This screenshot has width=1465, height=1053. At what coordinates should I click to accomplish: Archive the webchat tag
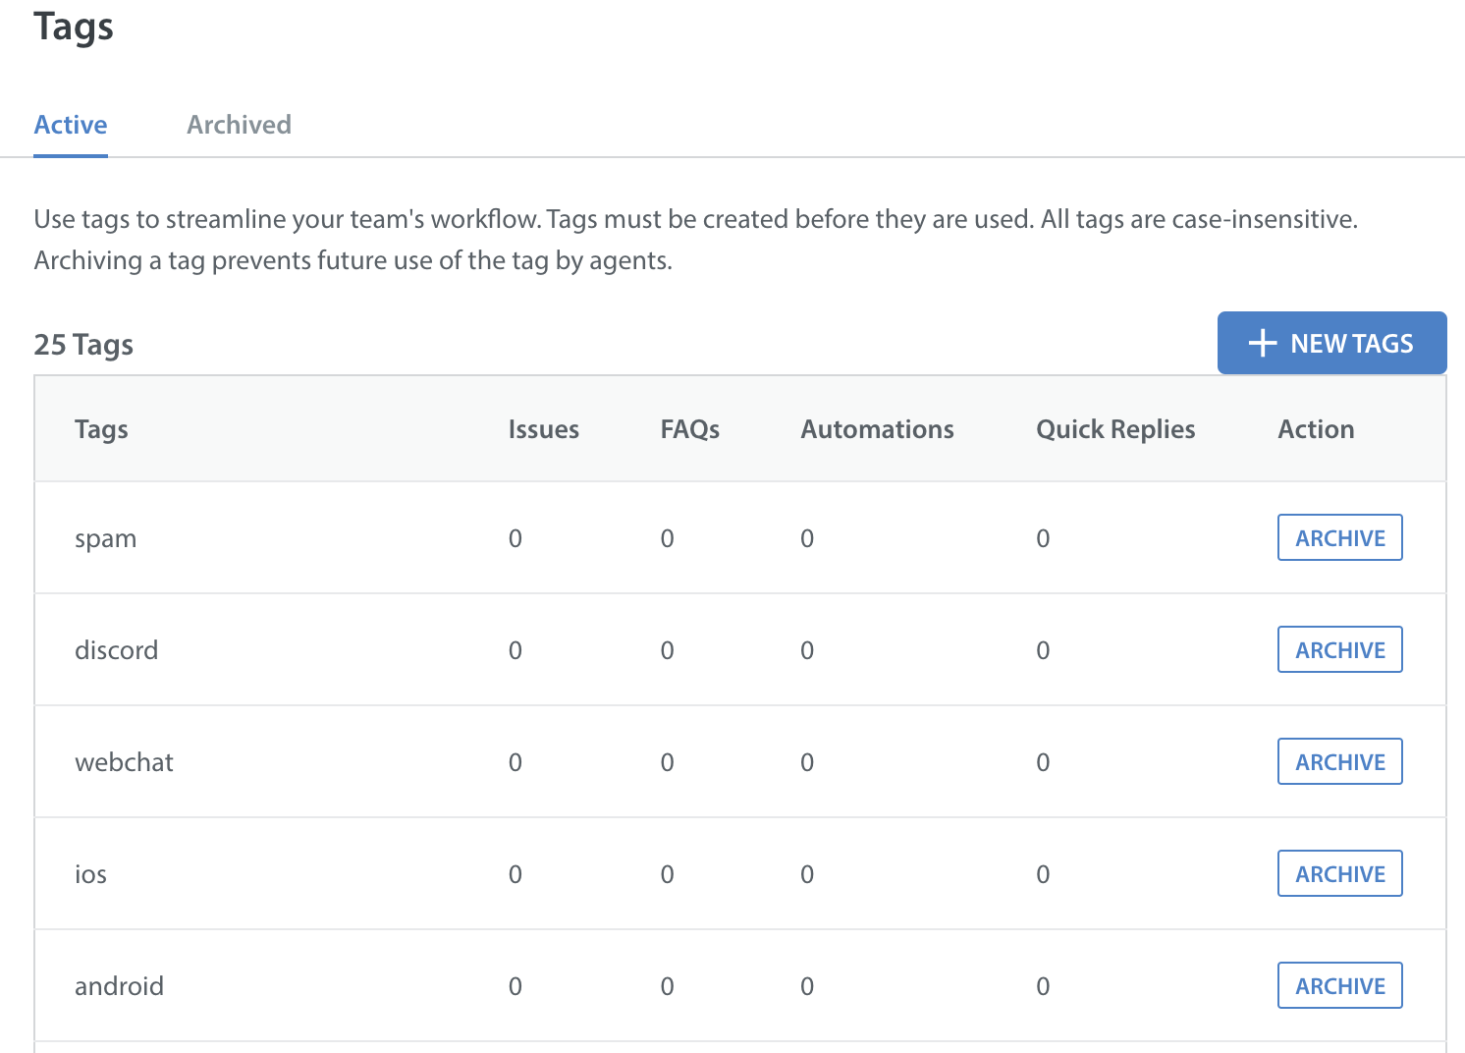tap(1339, 761)
